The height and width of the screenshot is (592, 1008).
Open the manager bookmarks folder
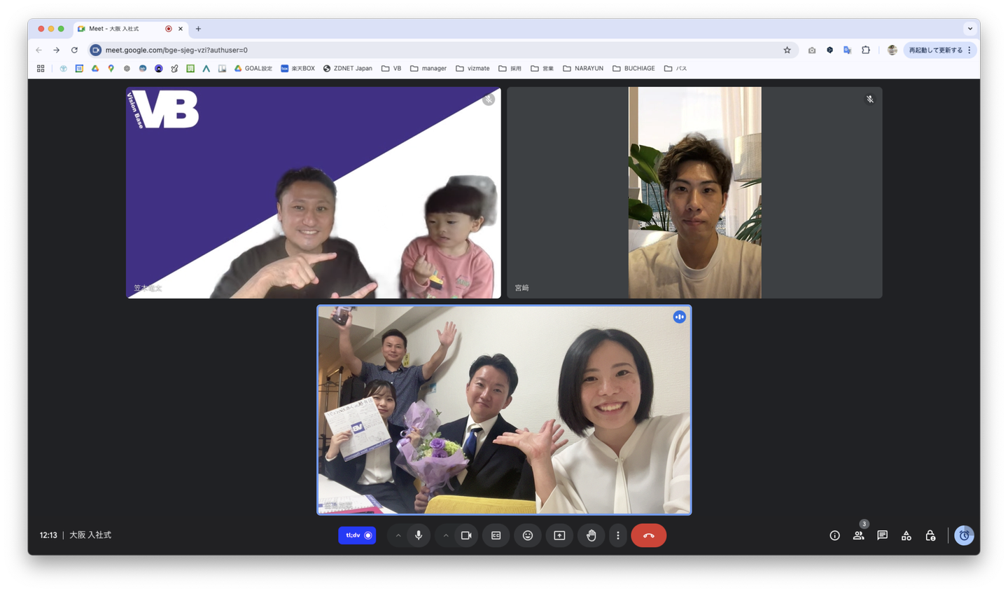(x=428, y=69)
